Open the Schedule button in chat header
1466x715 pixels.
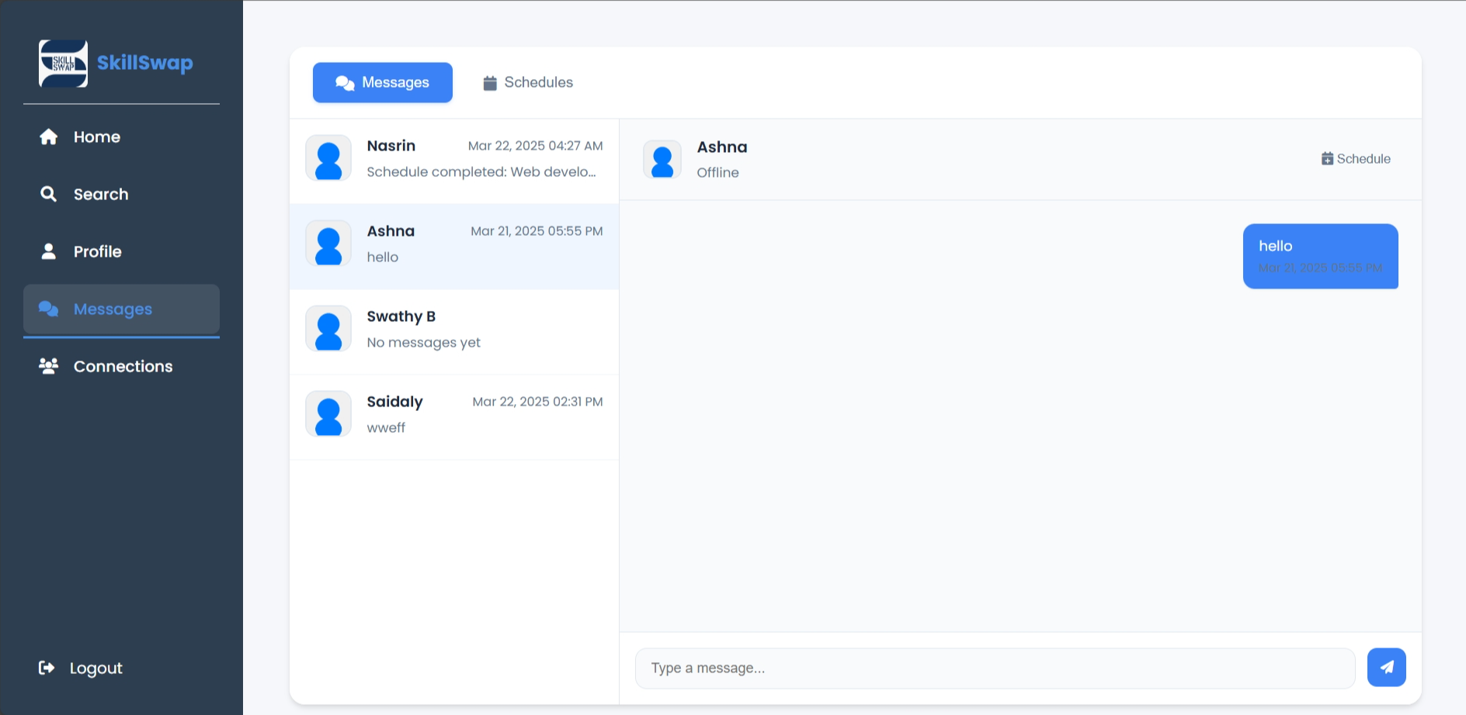(1356, 159)
